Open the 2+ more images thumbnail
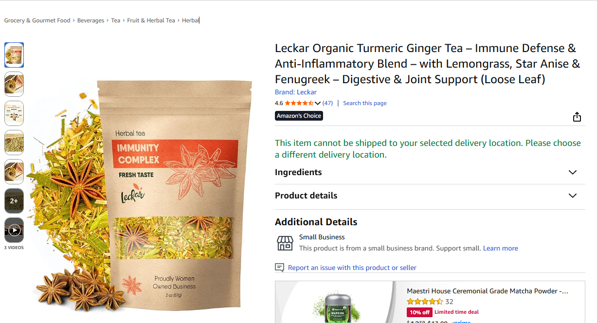The height and width of the screenshot is (323, 597). coord(14,201)
